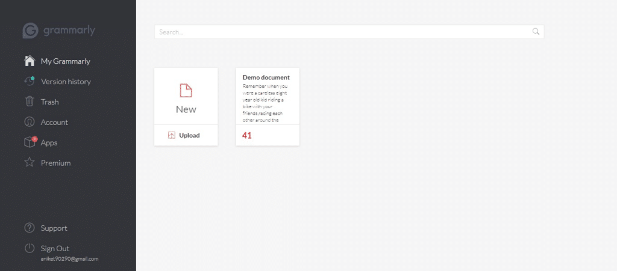
Task: Click the search magnifier icon
Action: (x=536, y=31)
